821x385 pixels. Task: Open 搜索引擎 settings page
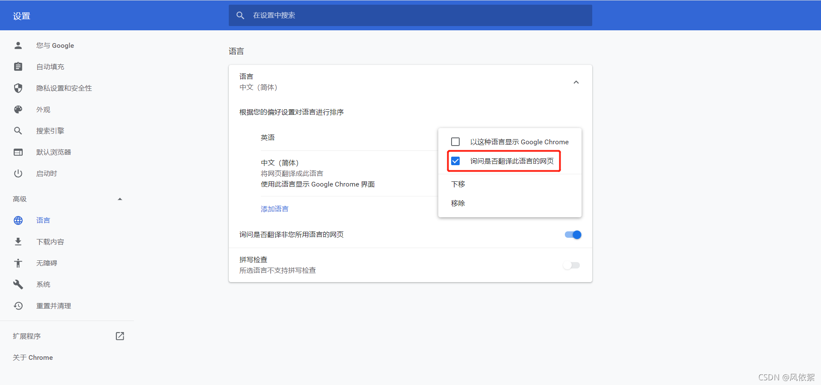tap(50, 131)
